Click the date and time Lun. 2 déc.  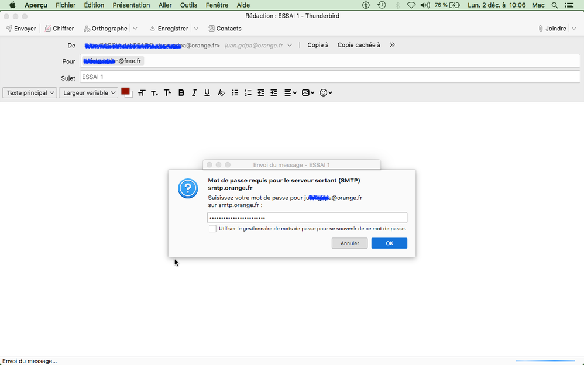click(496, 5)
